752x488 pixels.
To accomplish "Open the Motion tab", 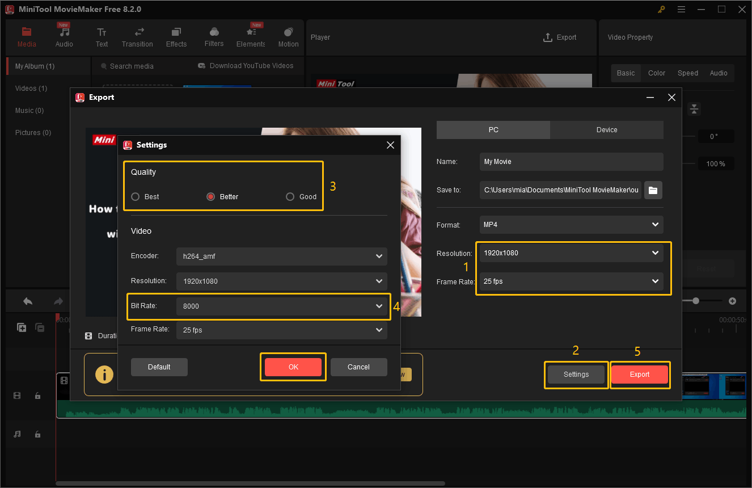I will tap(288, 37).
